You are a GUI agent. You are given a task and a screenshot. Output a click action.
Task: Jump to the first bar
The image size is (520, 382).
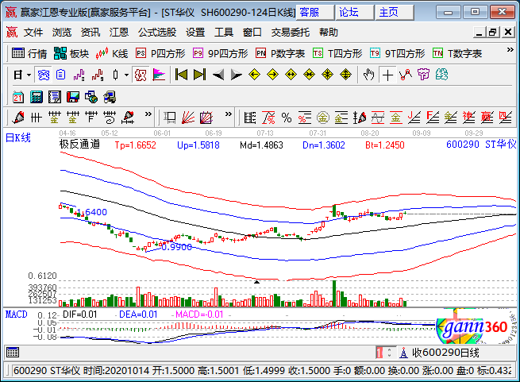click(181, 75)
